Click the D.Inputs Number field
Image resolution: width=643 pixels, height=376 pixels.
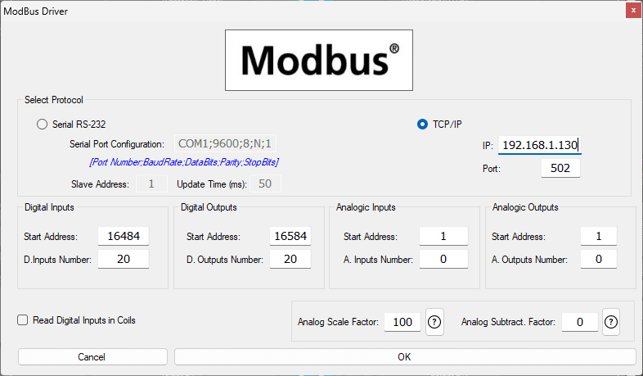pos(124,260)
